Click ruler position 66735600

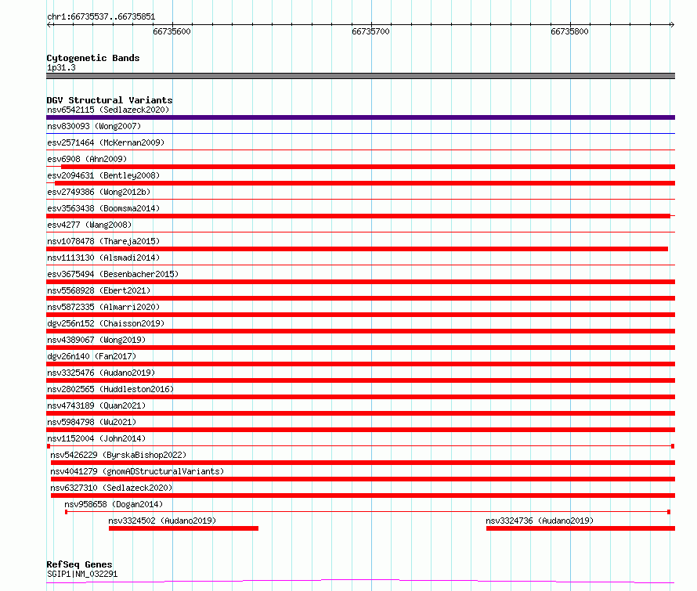pos(172,31)
